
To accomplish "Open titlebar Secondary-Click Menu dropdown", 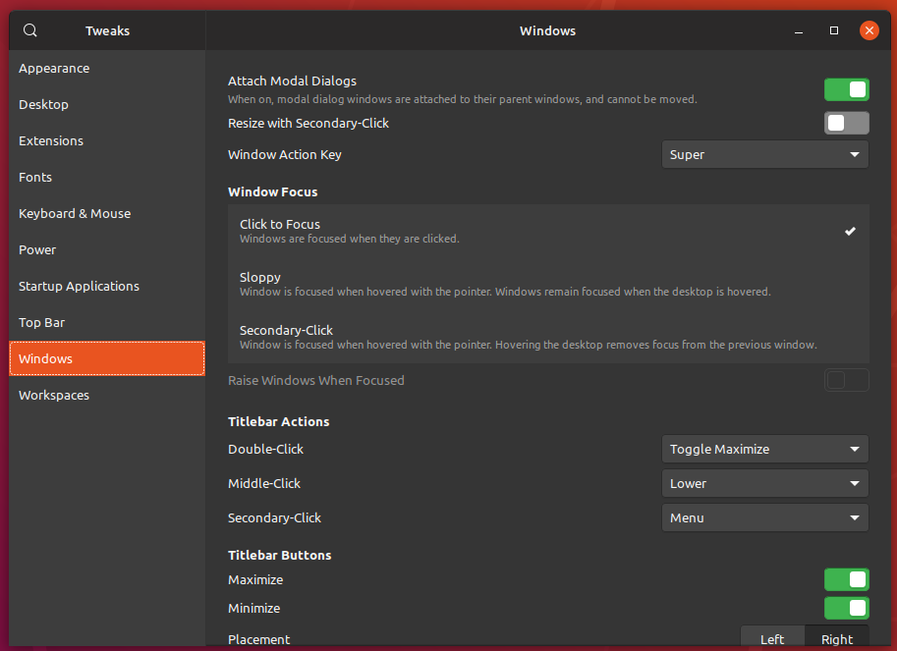I will 764,517.
